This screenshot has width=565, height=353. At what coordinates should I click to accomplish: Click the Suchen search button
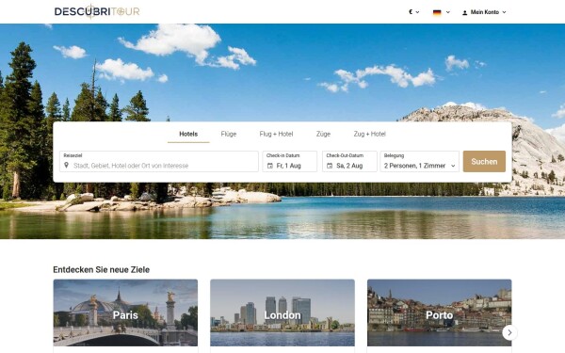(x=484, y=161)
